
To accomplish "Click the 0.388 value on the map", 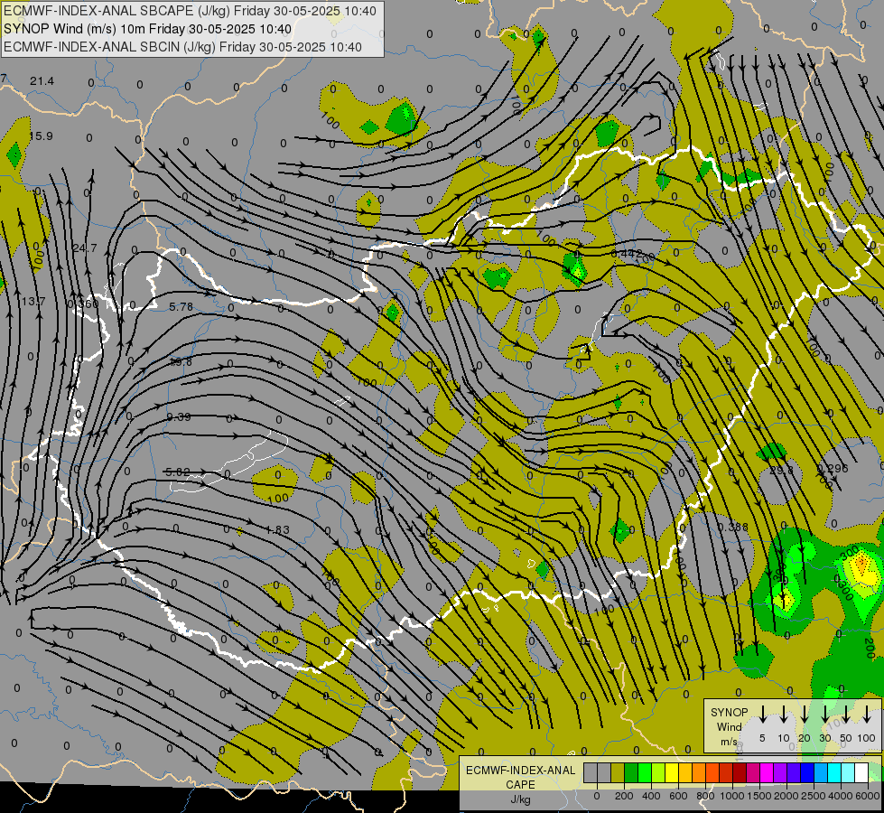I will [733, 527].
